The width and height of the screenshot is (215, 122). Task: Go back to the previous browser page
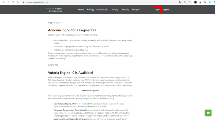(x=3, y=2)
